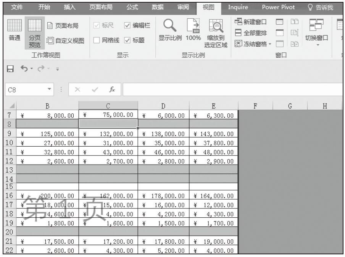Click View Side by Side icon

tap(295, 22)
